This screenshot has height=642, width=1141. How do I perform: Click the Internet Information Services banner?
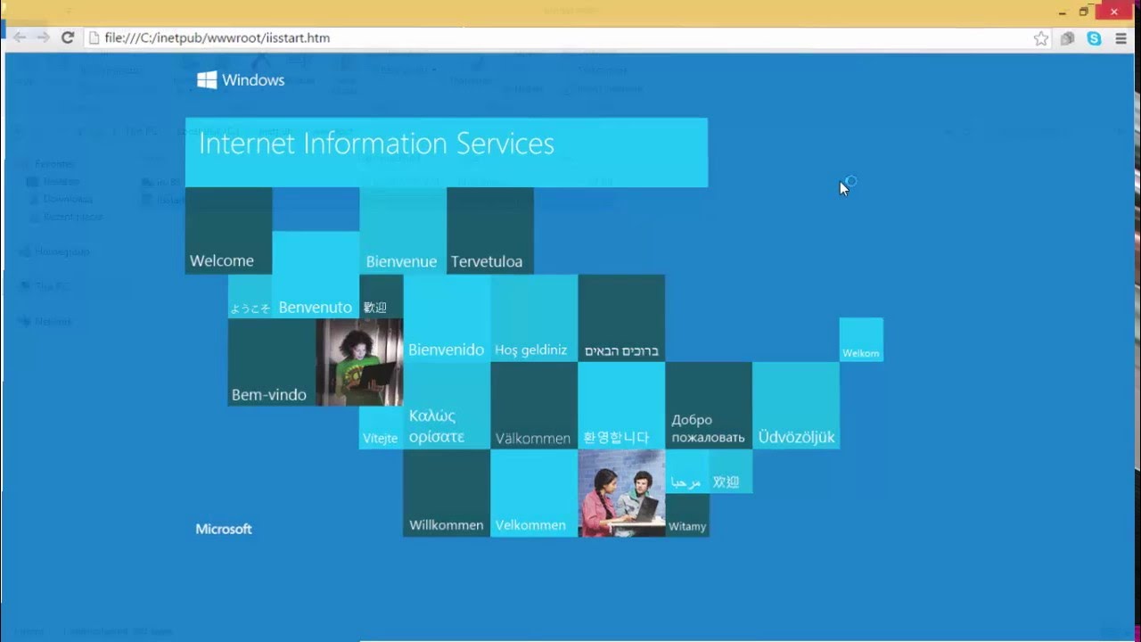[x=447, y=152]
